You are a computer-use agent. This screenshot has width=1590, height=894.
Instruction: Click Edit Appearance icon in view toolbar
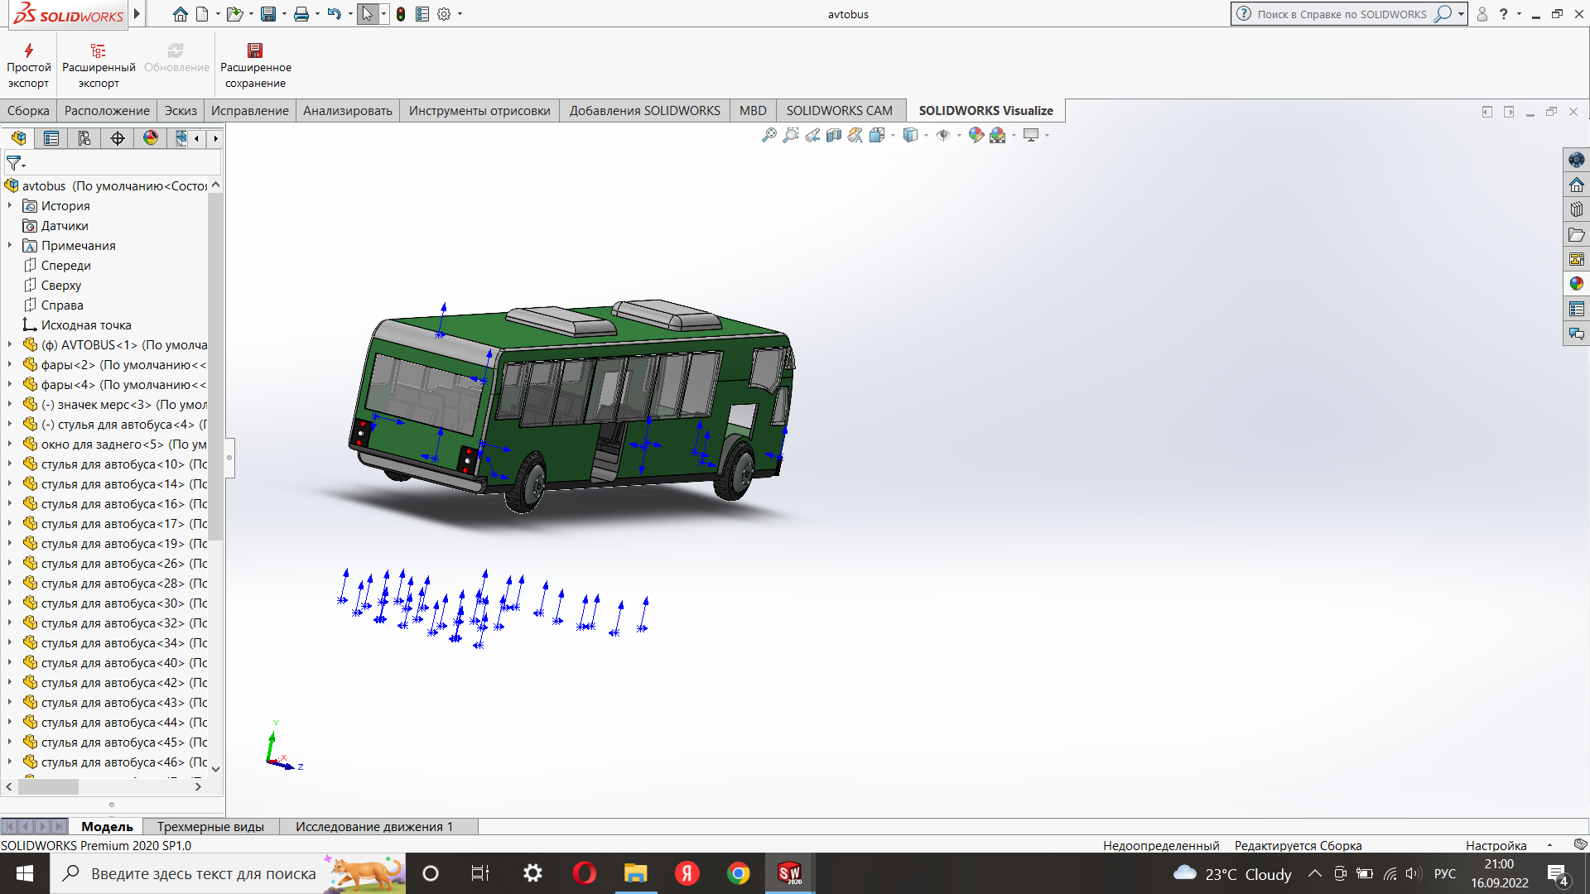976,135
